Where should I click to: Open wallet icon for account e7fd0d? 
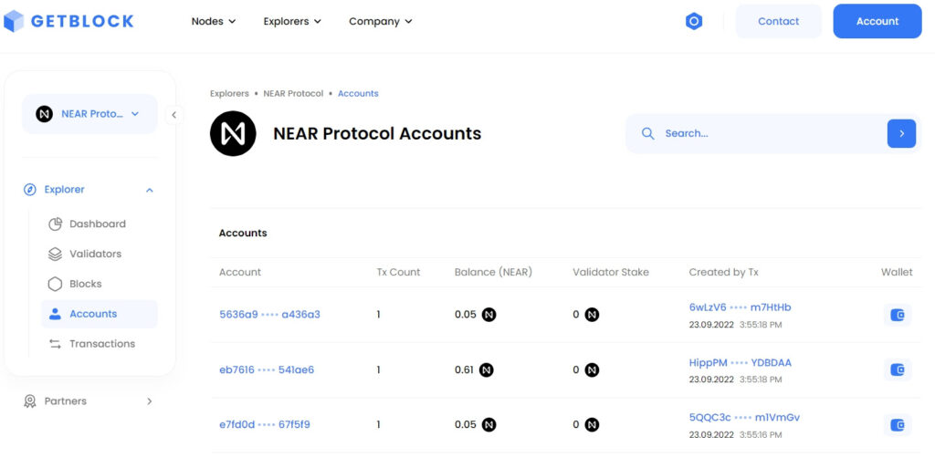[x=898, y=424]
